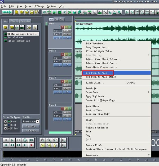Click the Open folder toolbar icon
The height and width of the screenshot is (166, 159).
tap(22, 12)
